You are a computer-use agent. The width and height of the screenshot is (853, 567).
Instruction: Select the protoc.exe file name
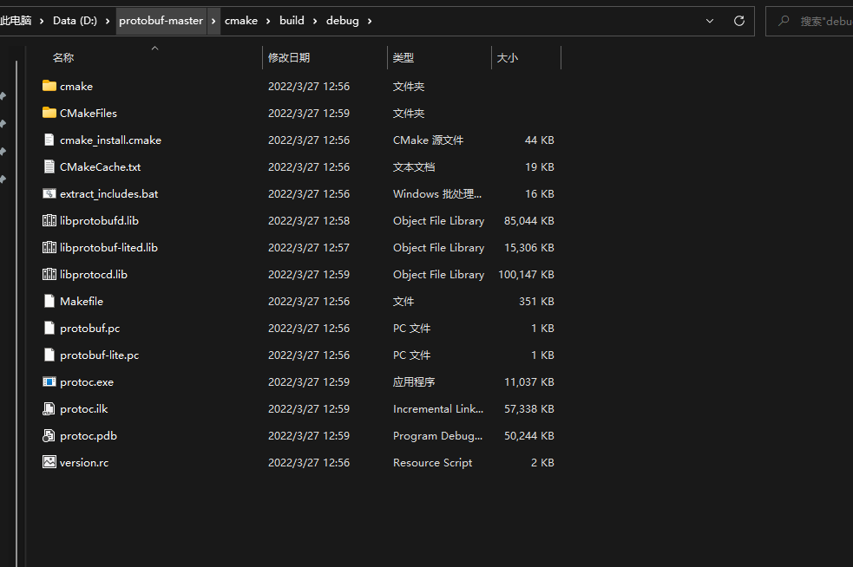pyautogui.click(x=87, y=382)
